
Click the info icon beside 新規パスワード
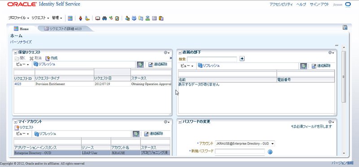coord(270,152)
